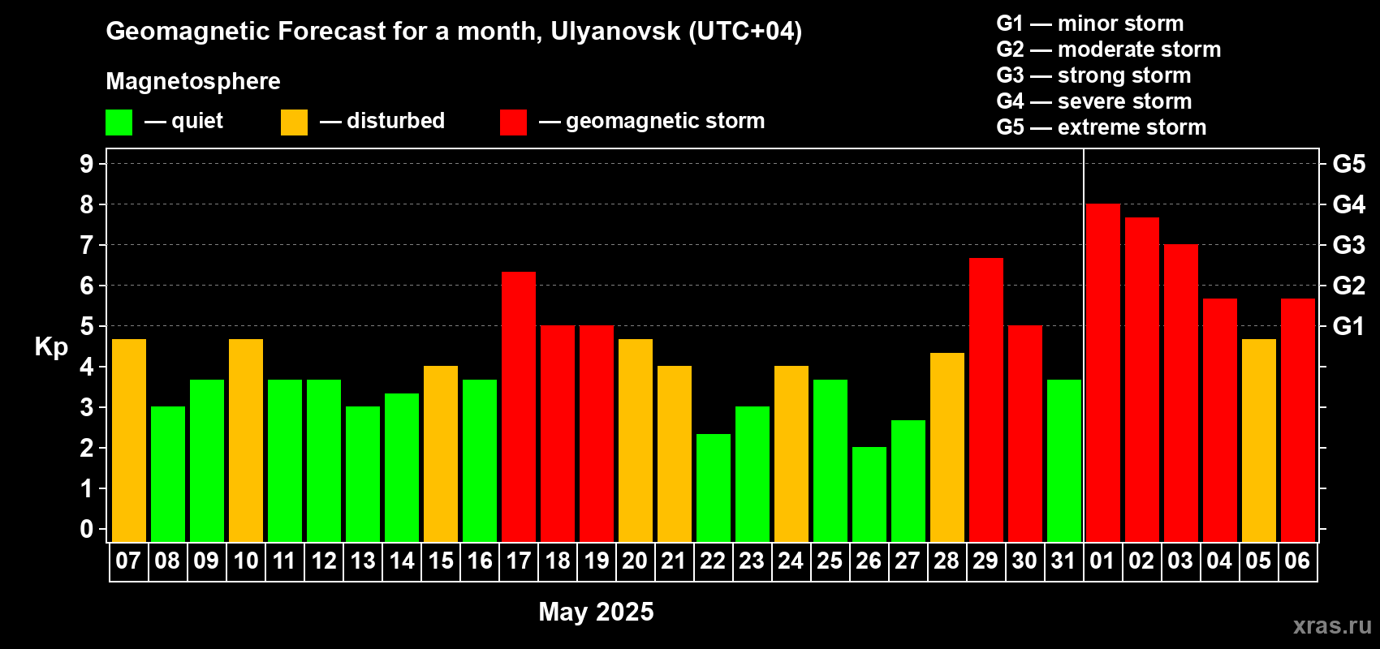Click the '— geomagnetic storm' legend text
The height and width of the screenshot is (649, 1380).
tap(652, 122)
